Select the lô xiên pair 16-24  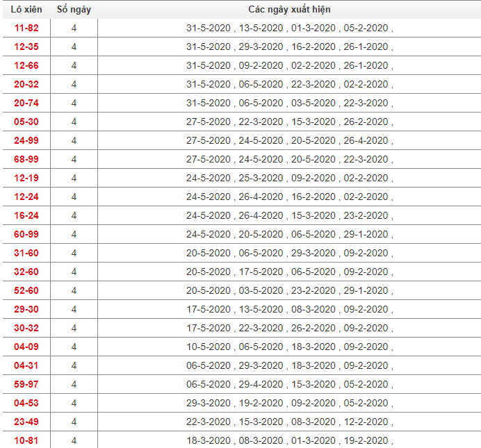click(26, 215)
